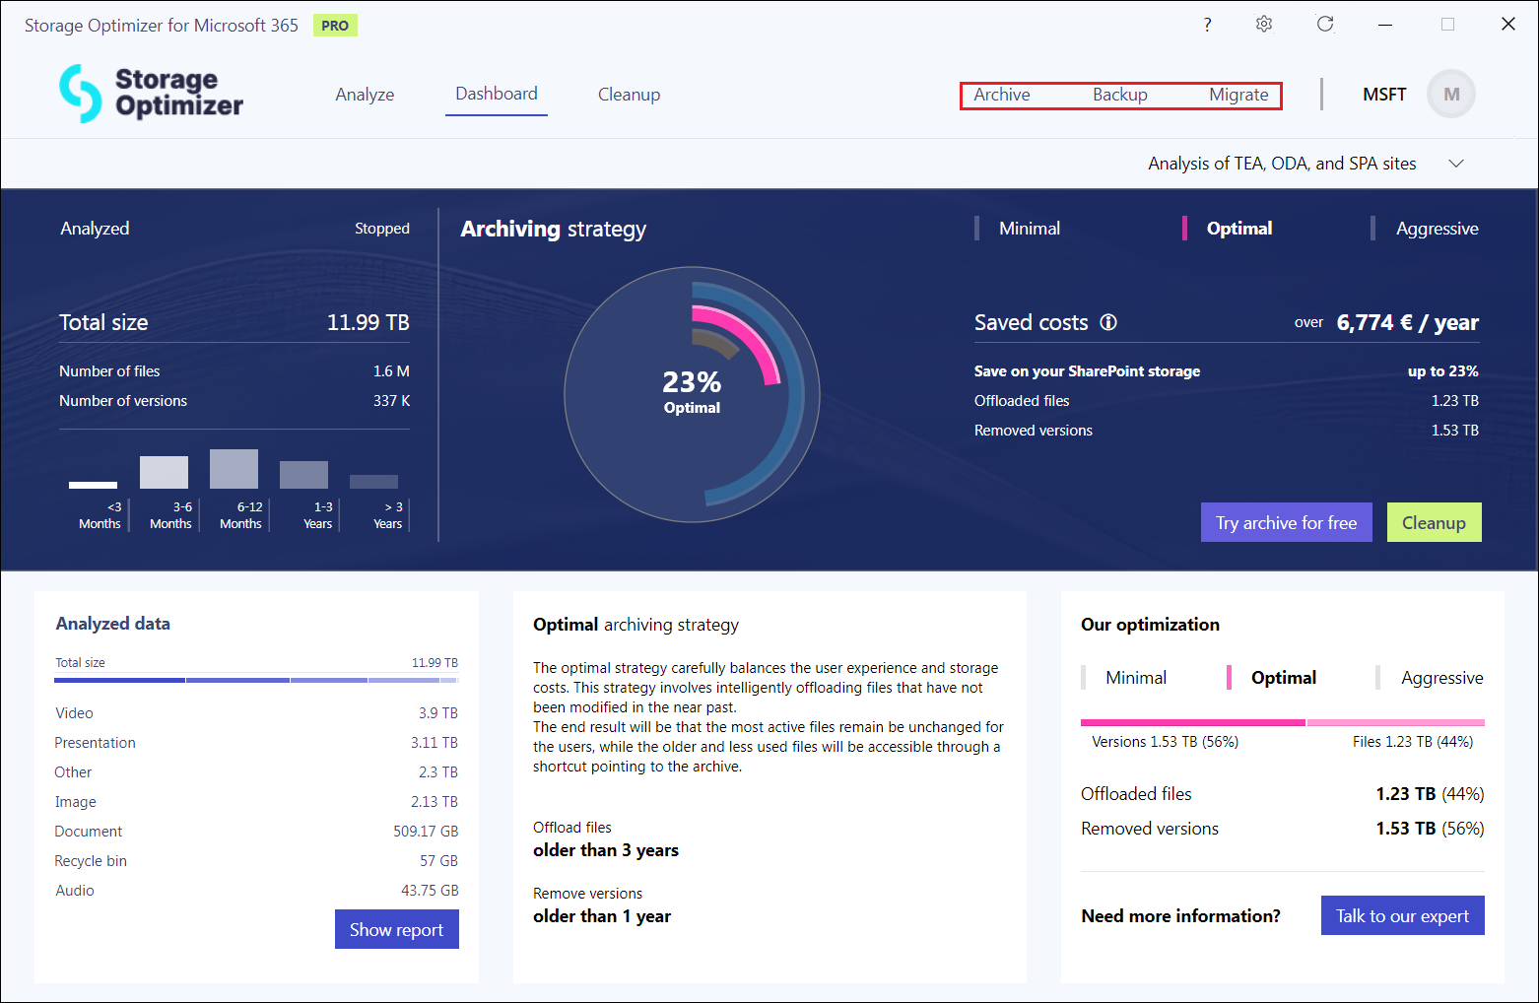Open settings via the gear icon
Viewport: 1539px width, 1003px height.
pos(1264,25)
